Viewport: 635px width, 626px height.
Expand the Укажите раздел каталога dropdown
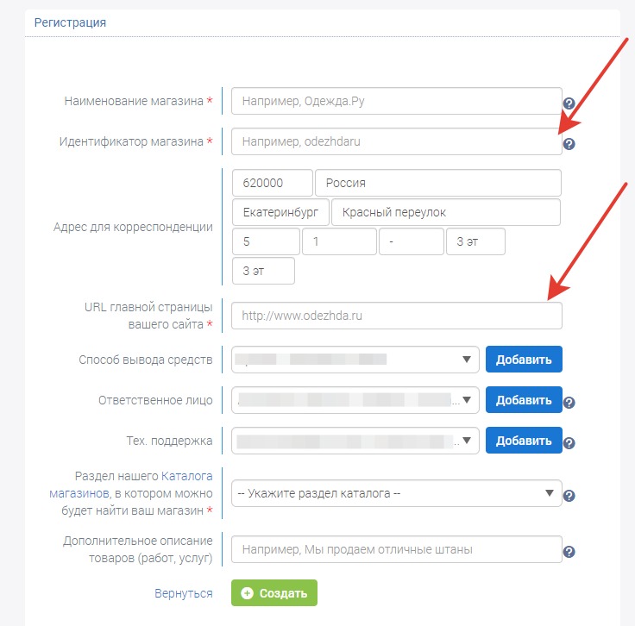tap(397, 493)
